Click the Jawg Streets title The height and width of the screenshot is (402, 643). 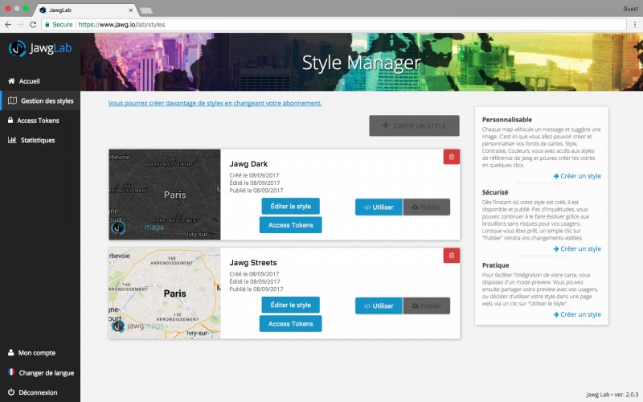(253, 263)
